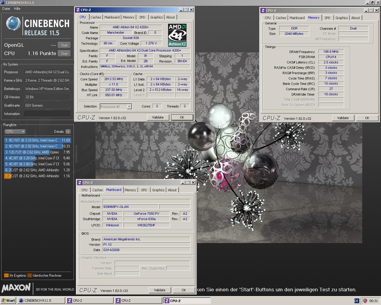Click the motherboard model 939N68PV-GLAN
381x305 pixels.
click(x=130, y=207)
